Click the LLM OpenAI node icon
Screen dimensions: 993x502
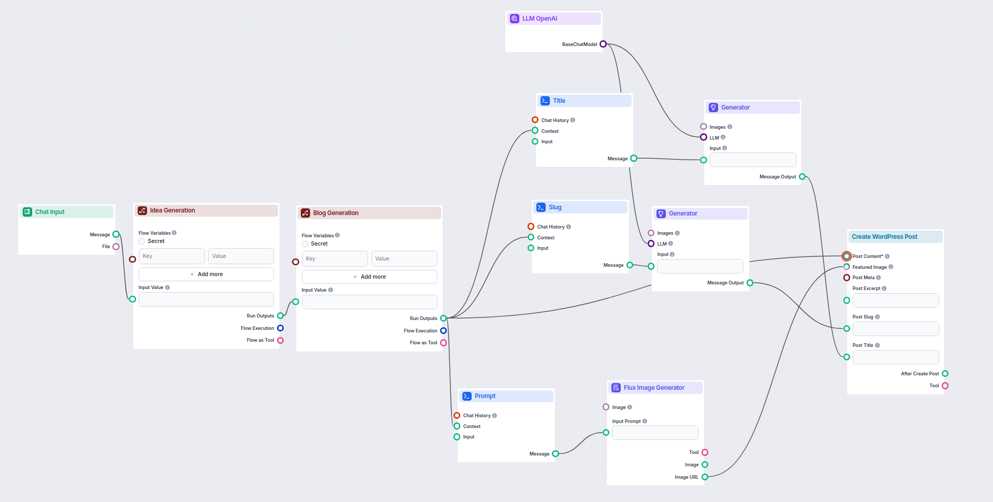tap(514, 19)
